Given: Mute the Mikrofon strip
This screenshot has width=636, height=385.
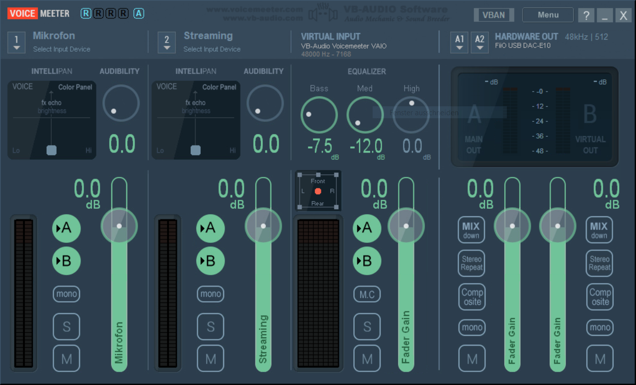Looking at the screenshot, I should click(67, 358).
